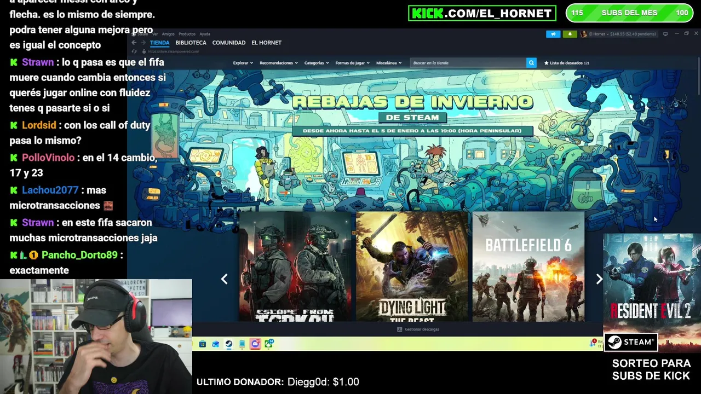The width and height of the screenshot is (701, 394).
Task: Go back using Steam's back arrow
Action: click(134, 43)
